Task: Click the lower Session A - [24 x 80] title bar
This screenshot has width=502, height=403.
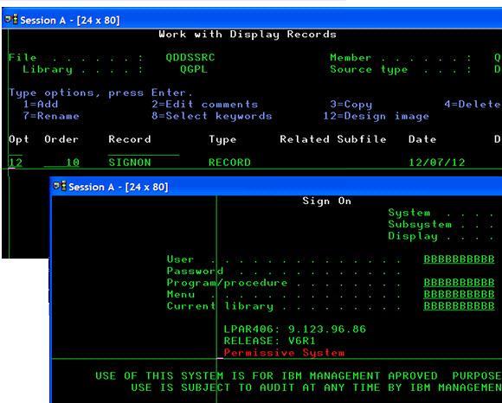Action: click(x=276, y=186)
